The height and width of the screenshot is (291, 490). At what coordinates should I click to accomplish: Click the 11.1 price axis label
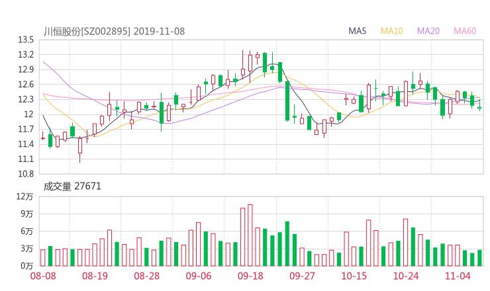click(x=26, y=159)
